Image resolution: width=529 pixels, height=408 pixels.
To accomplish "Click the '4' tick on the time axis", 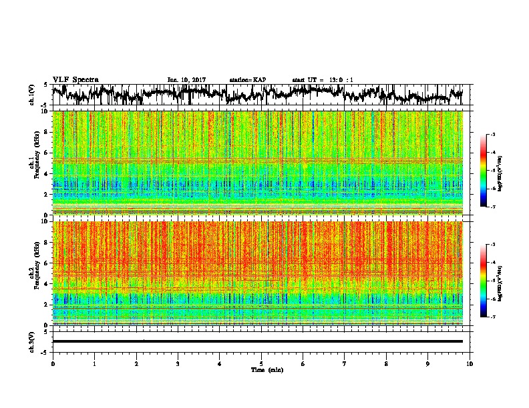I will point(220,364).
